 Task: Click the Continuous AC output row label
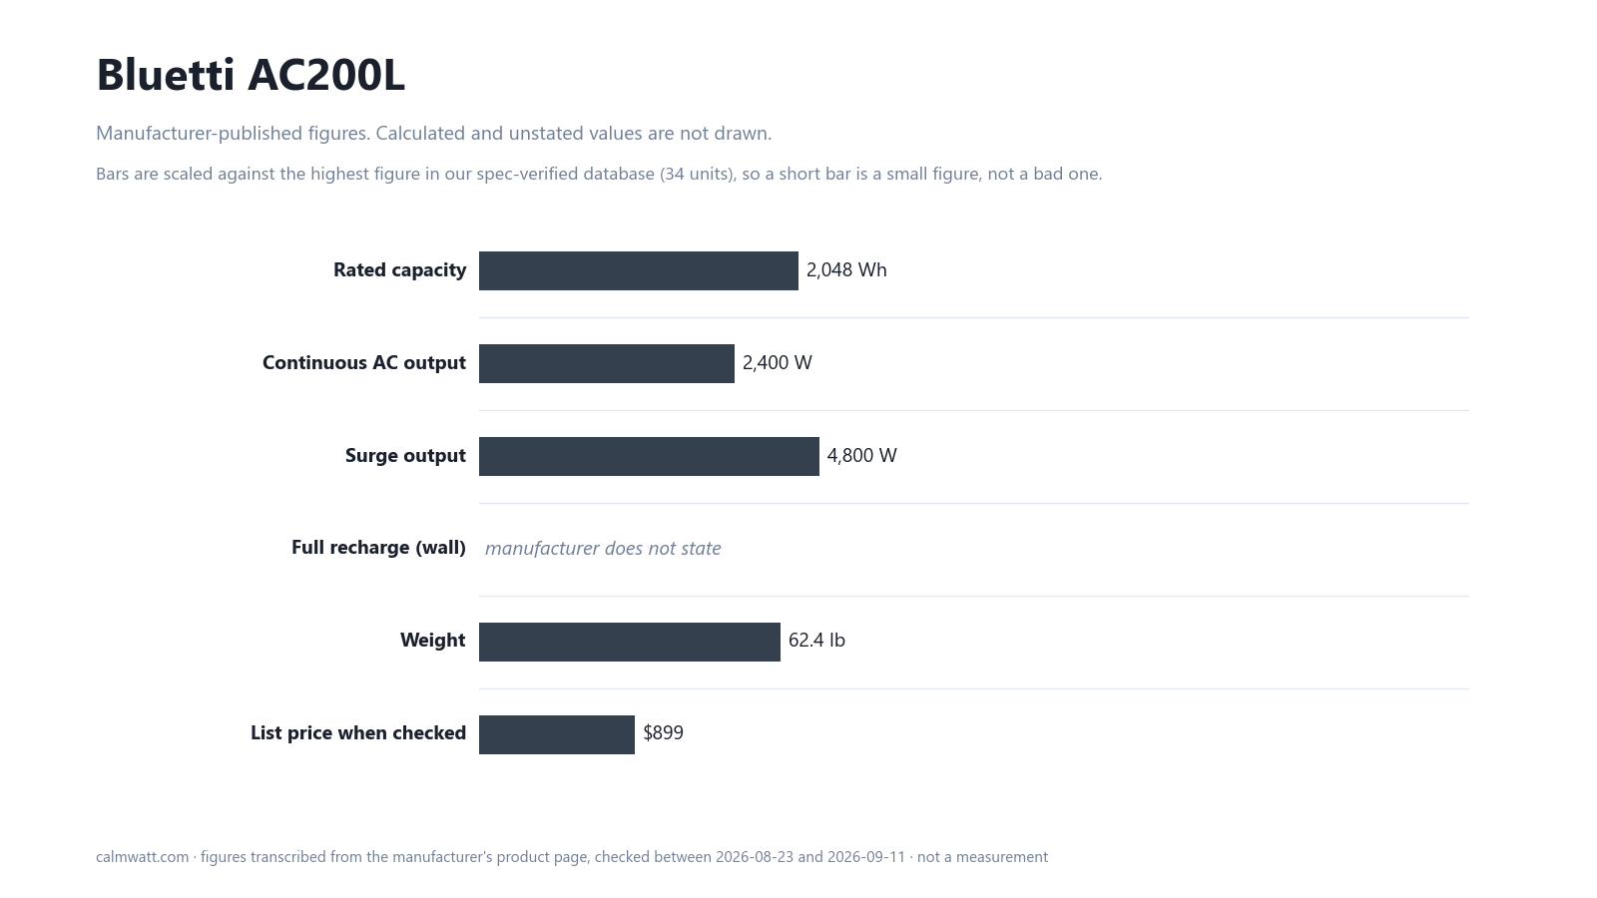[364, 363]
